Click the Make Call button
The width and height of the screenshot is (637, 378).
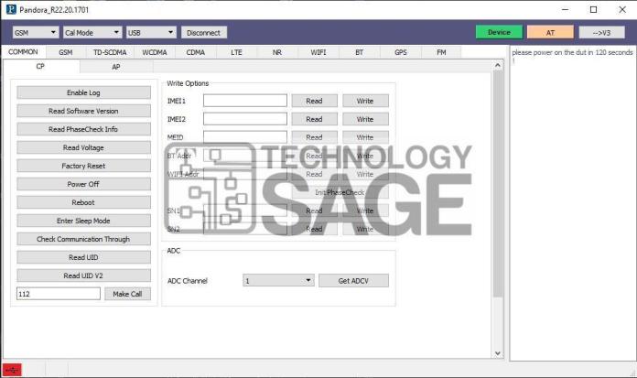(127, 294)
